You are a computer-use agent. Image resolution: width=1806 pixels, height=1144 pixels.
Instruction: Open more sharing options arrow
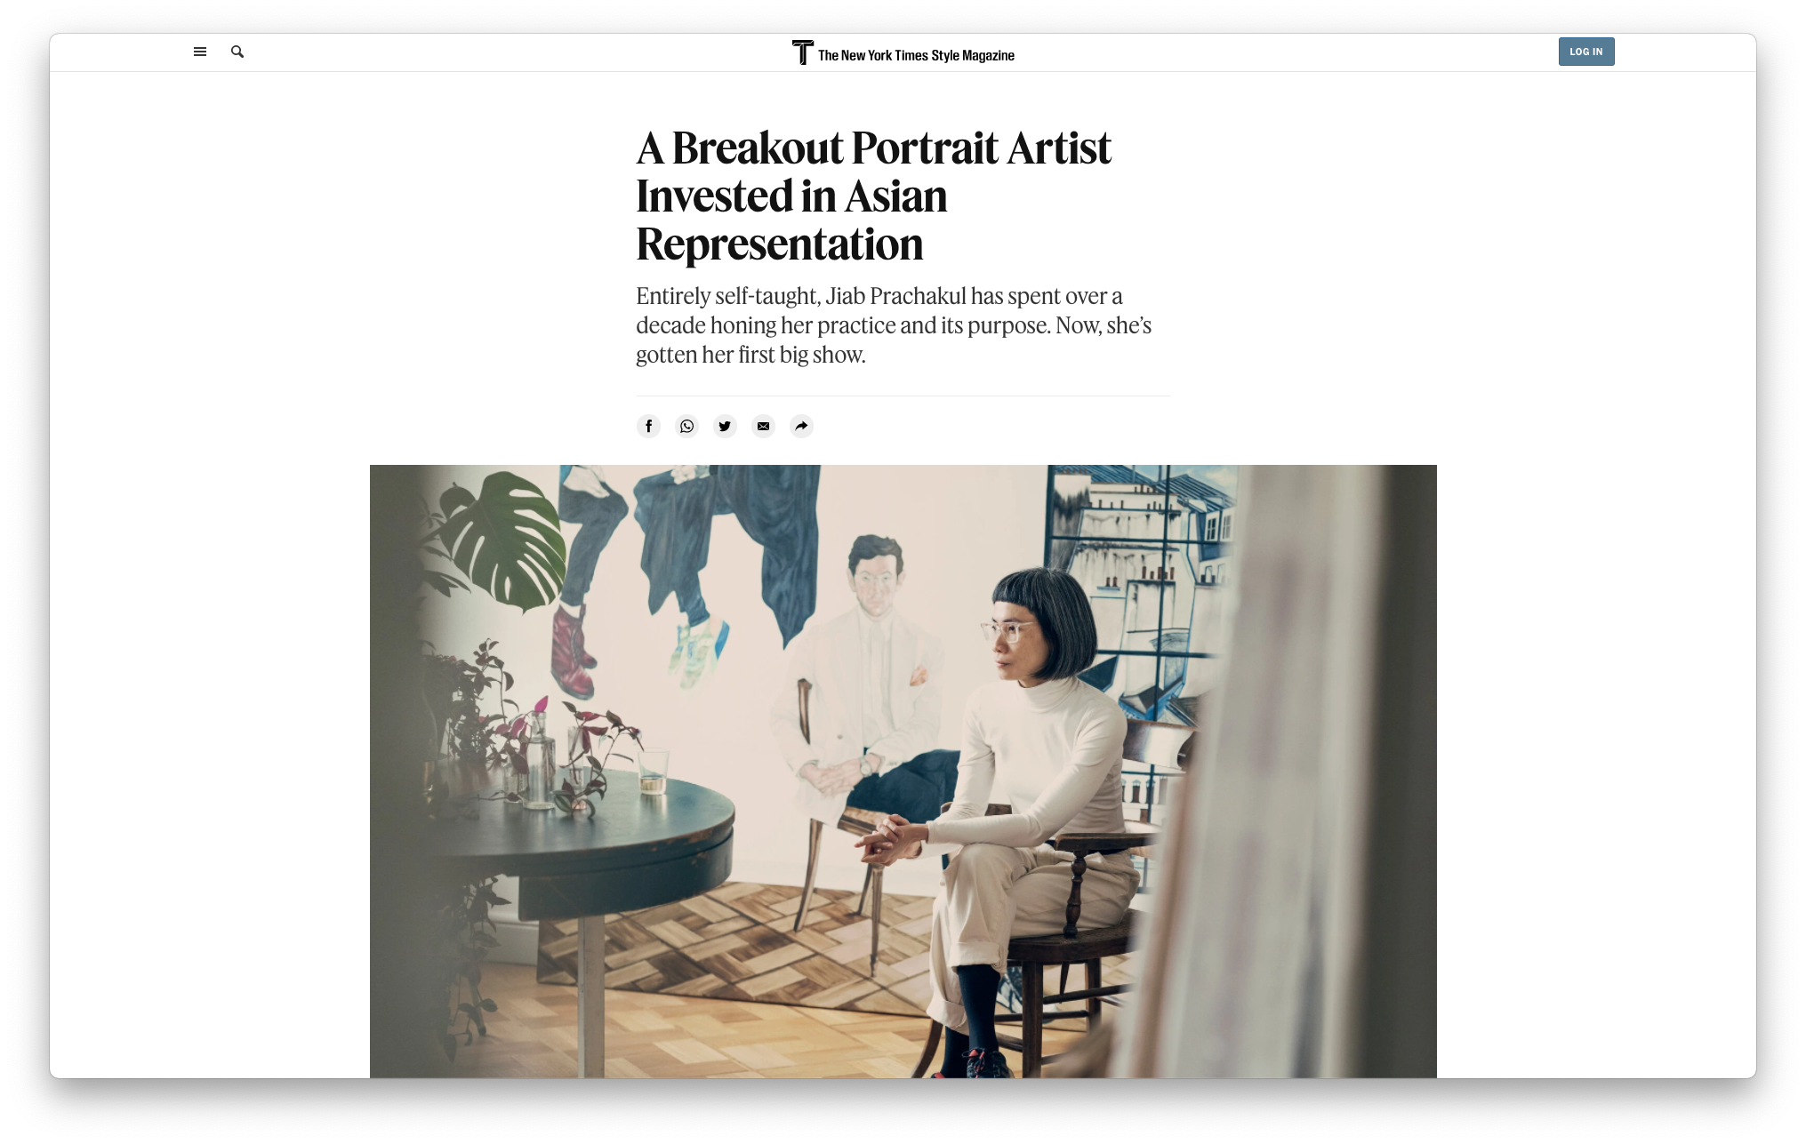[801, 426]
